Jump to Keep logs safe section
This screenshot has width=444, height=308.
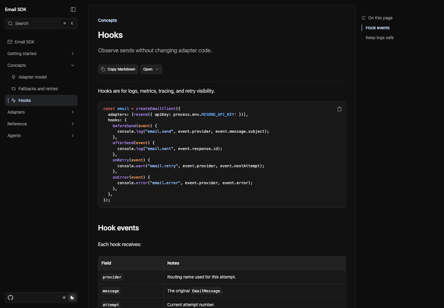(x=379, y=38)
